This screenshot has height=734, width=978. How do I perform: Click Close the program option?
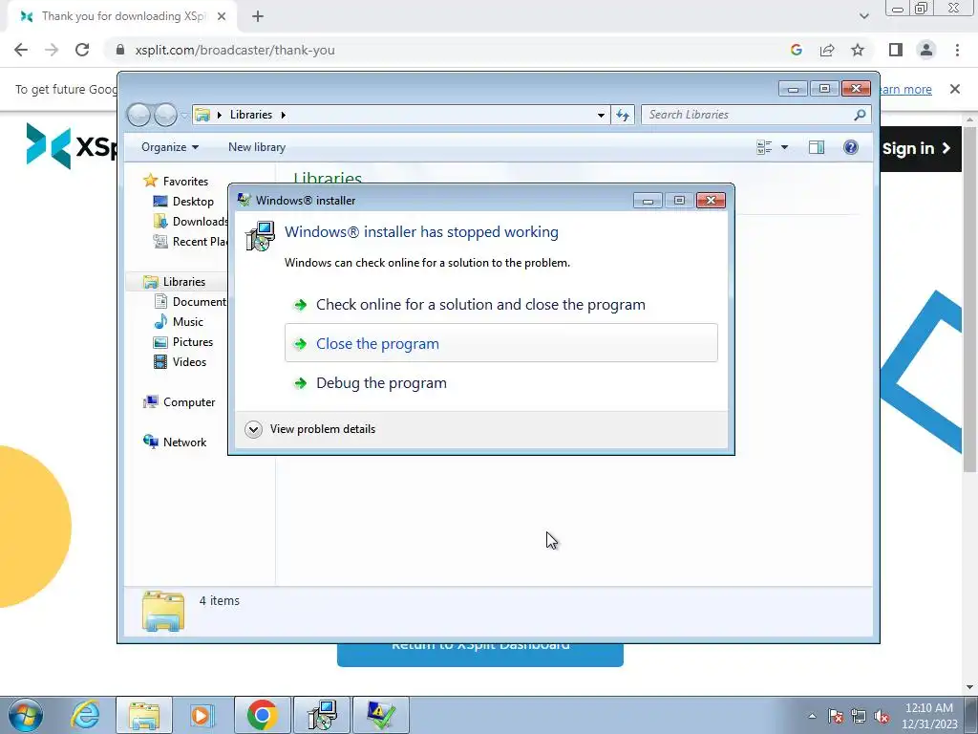click(500, 343)
